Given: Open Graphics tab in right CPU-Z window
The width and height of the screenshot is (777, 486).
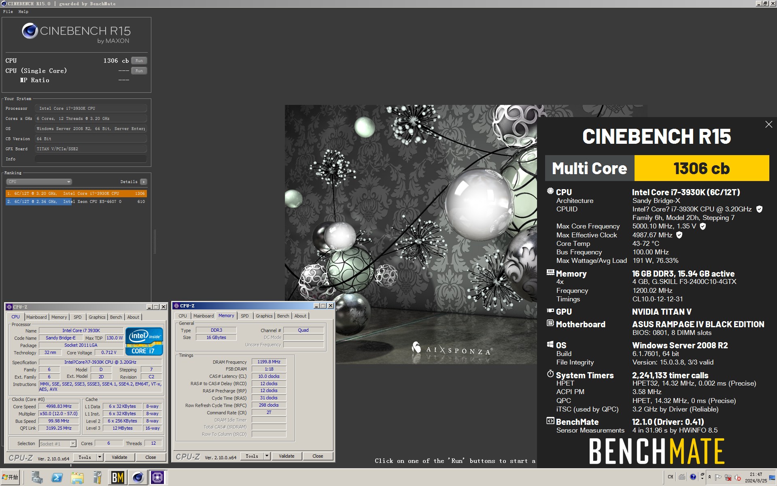Looking at the screenshot, I should click(264, 316).
